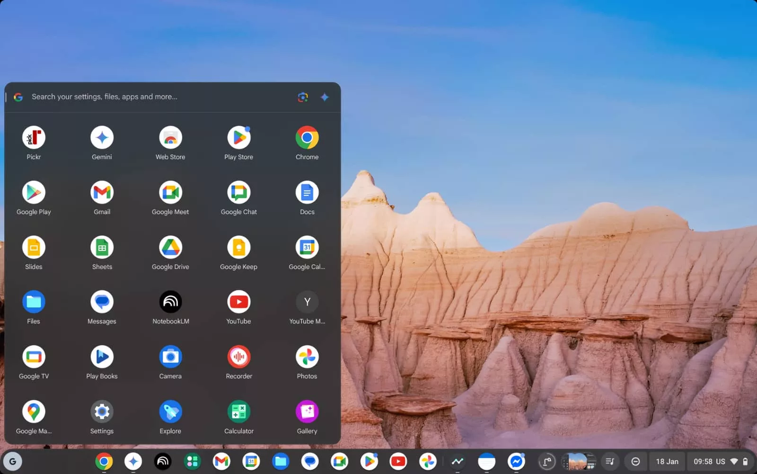Launch the Web Store app
This screenshot has width=757, height=474.
click(x=170, y=138)
